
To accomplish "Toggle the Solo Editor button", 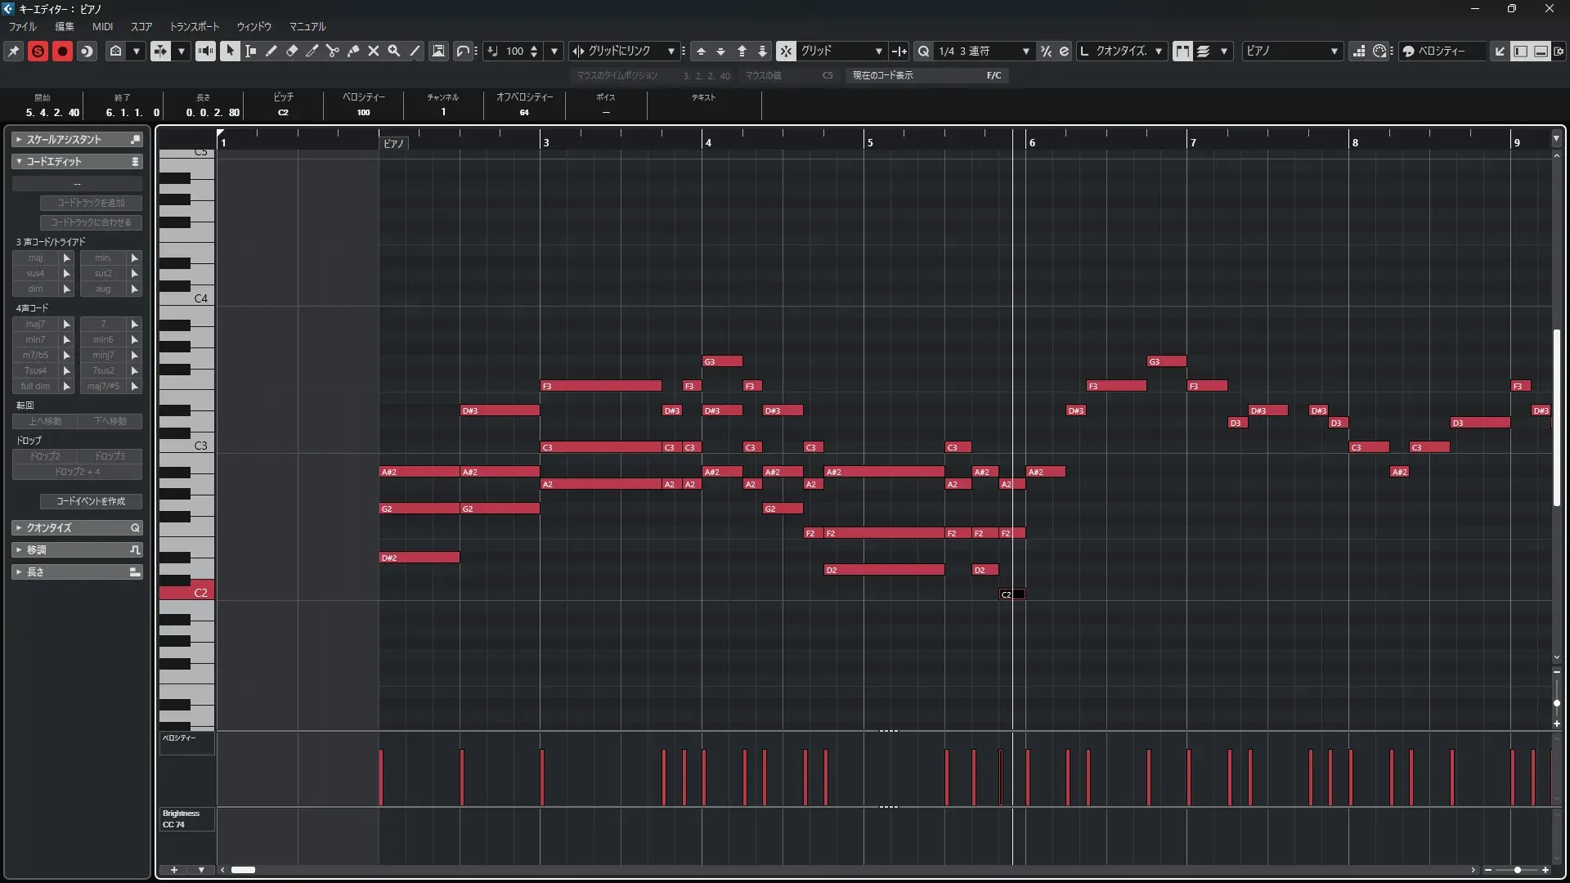I will 38,51.
